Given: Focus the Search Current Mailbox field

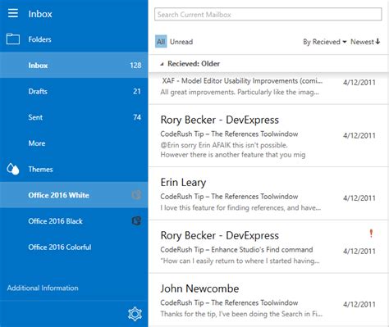Looking at the screenshot, I should pyautogui.click(x=268, y=14).
